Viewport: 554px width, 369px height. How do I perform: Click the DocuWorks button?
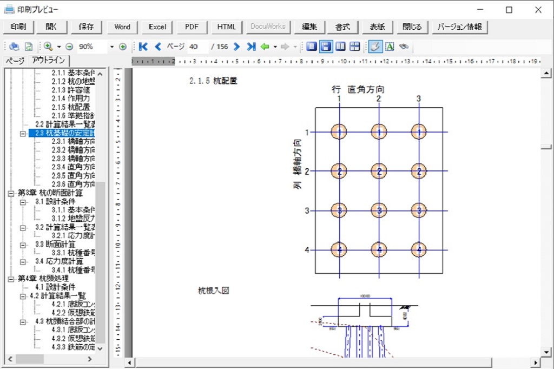point(268,27)
